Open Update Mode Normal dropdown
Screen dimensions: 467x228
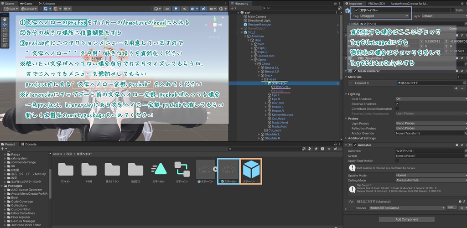431,175
